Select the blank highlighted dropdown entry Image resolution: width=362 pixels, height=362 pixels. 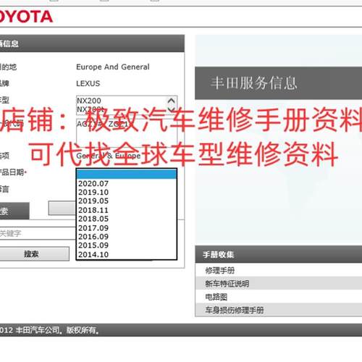127,174
